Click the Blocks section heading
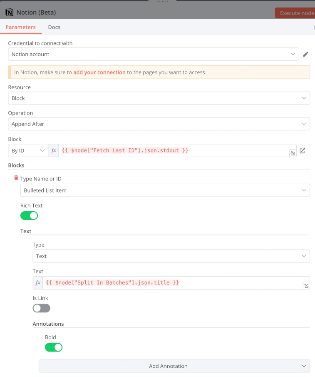The image size is (315, 377). point(16,165)
